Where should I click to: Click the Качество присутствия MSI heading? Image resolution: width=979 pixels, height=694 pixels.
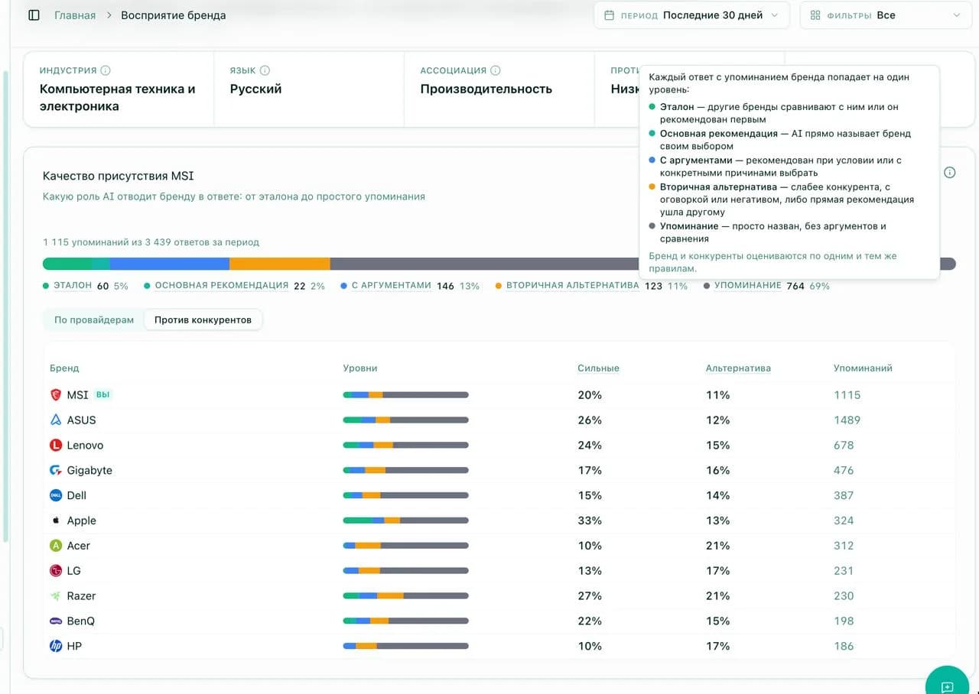[119, 176]
